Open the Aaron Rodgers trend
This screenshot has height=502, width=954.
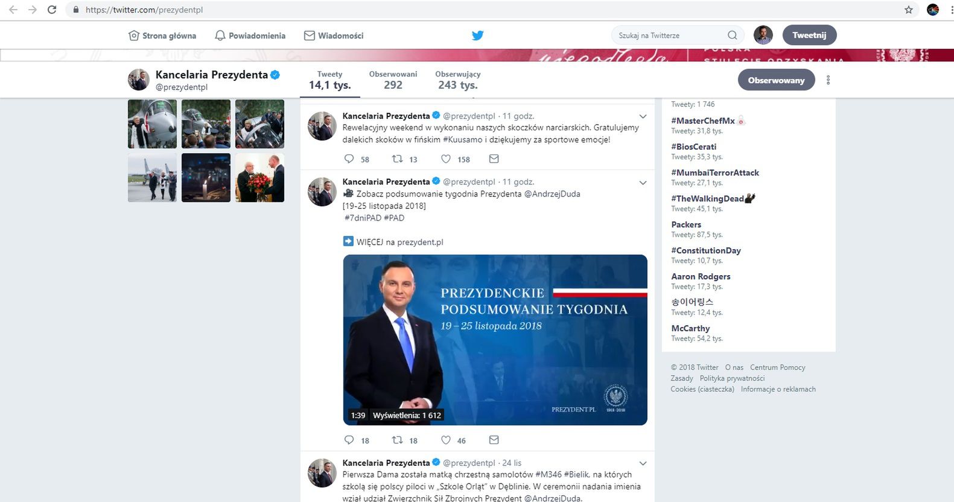coord(701,276)
